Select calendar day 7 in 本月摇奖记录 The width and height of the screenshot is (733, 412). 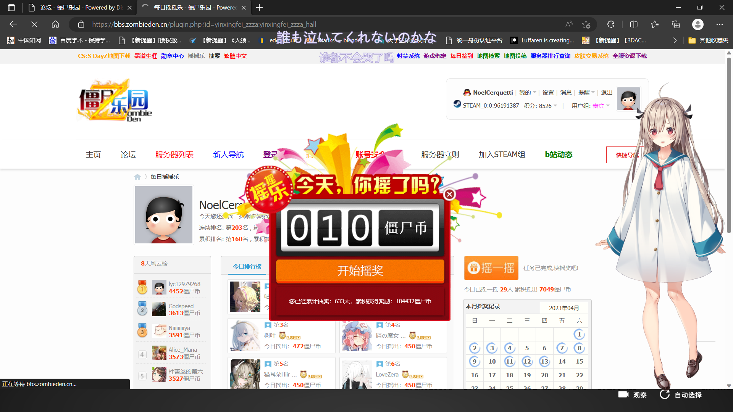click(x=562, y=348)
